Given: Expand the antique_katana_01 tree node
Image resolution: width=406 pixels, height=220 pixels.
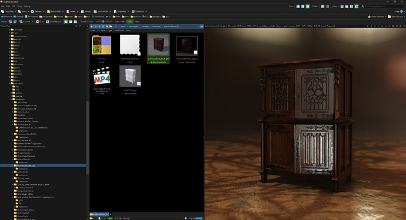Looking at the screenshot, I should (13, 109).
